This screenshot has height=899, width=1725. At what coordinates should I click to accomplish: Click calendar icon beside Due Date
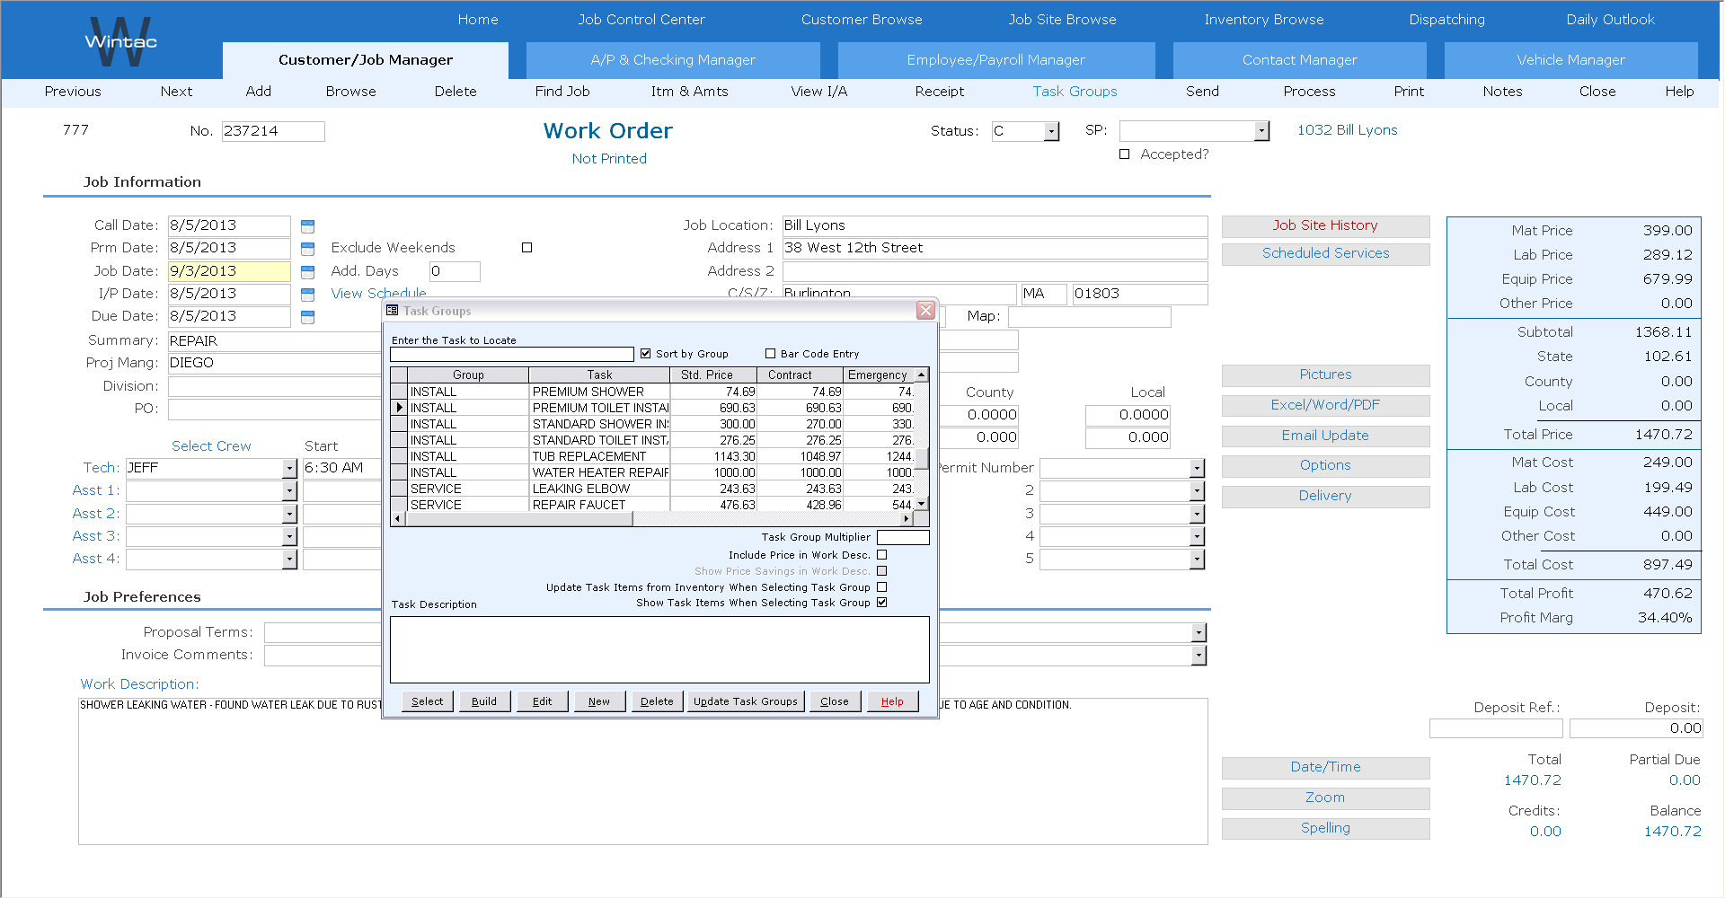(x=307, y=317)
